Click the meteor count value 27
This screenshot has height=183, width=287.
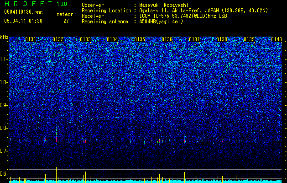pyautogui.click(x=66, y=21)
